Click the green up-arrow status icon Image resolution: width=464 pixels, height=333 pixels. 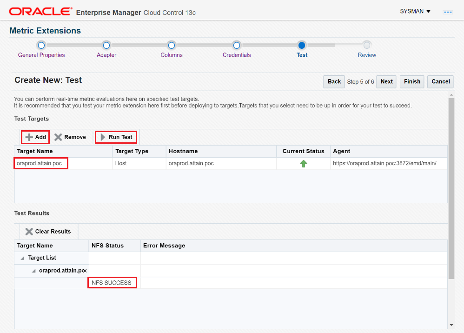pyautogui.click(x=304, y=164)
